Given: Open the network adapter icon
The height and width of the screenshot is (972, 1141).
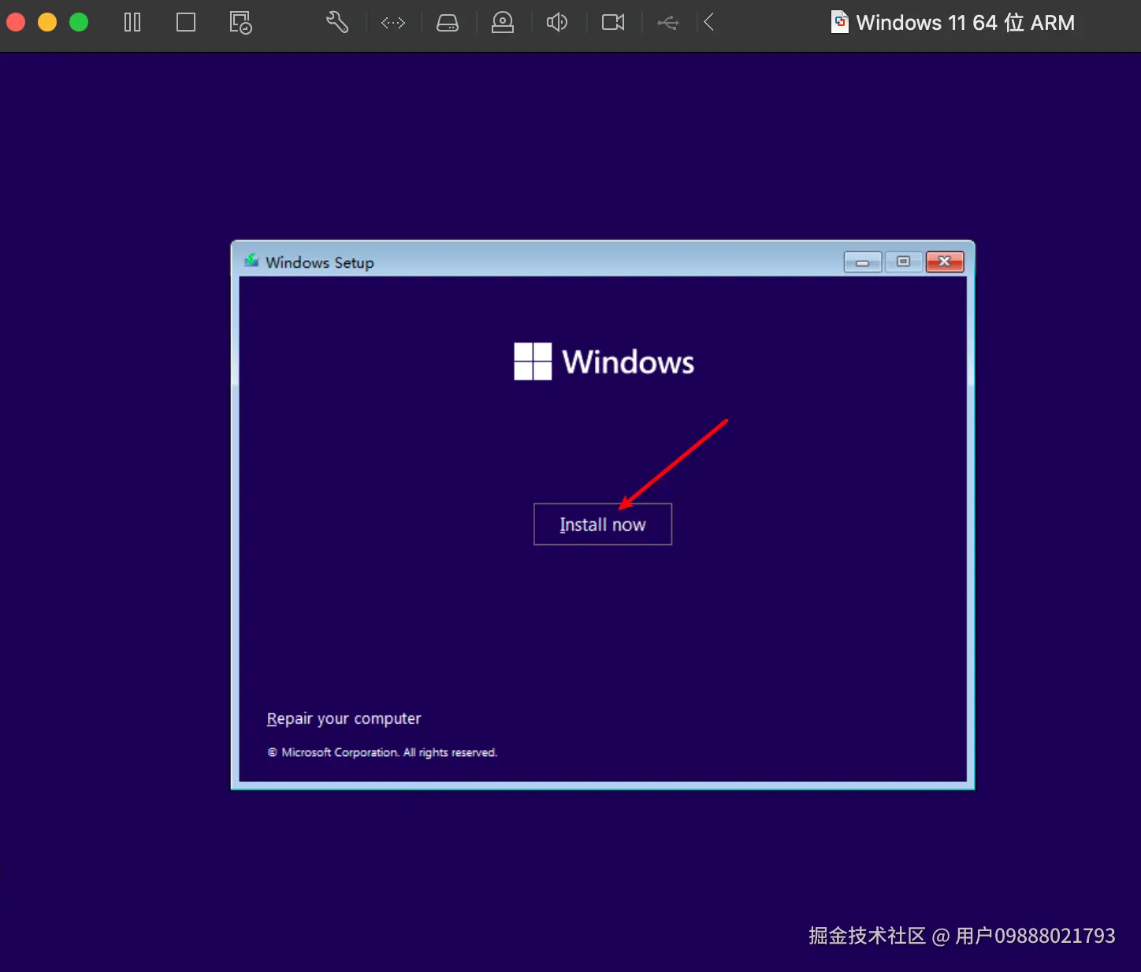Looking at the screenshot, I should click(x=393, y=23).
